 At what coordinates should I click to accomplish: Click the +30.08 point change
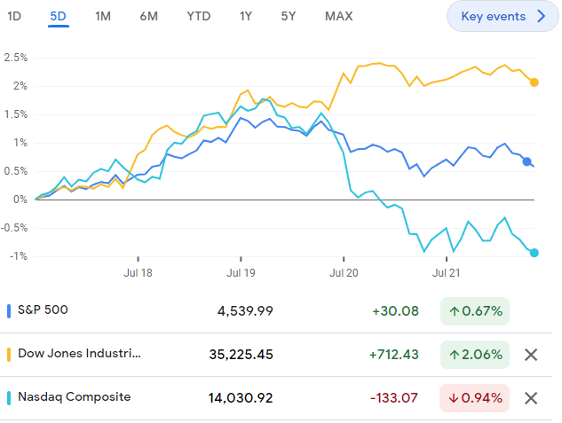tap(395, 311)
